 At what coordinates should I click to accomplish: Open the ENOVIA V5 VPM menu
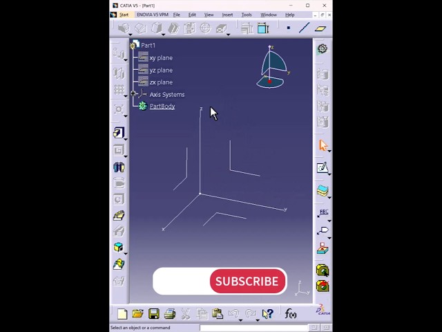point(153,15)
